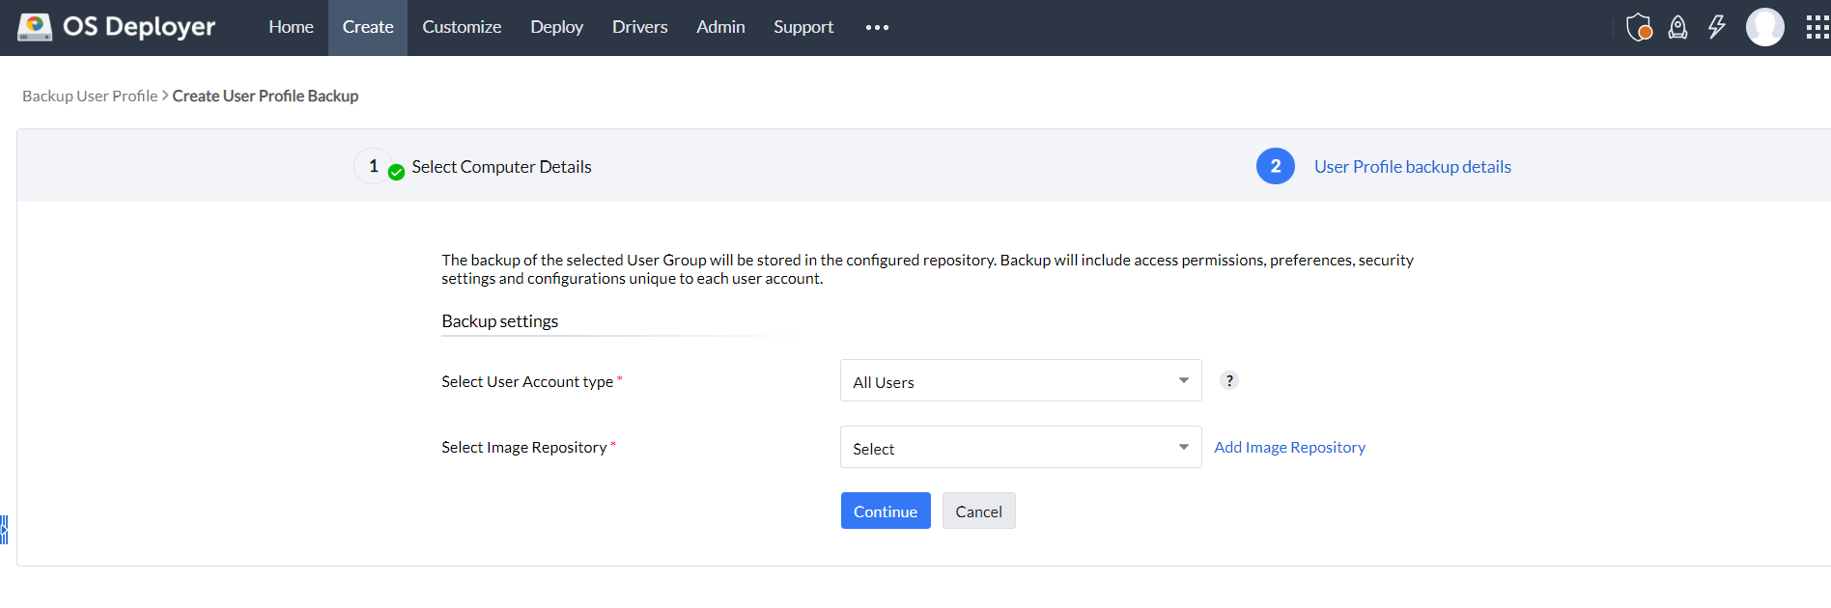
Task: Open the three dots more menu
Action: pos(877,27)
